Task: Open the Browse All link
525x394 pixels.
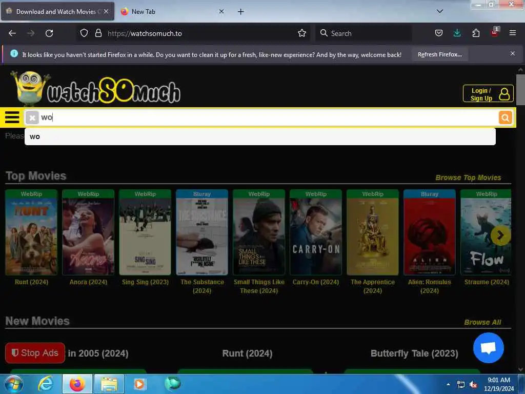Action: (x=482, y=322)
